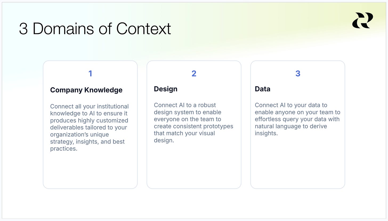
Task: Click the words "strategy, insights, and best"
Action: click(x=87, y=142)
